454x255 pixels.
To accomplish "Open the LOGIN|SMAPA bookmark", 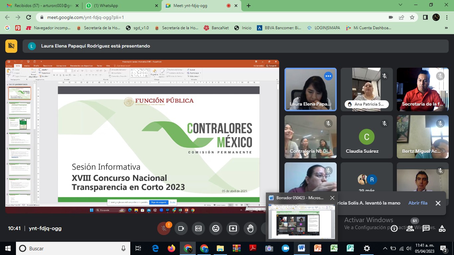I will (324, 28).
